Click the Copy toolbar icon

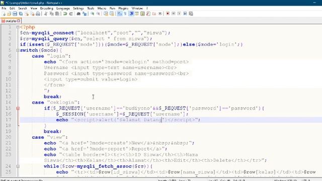point(51,14)
